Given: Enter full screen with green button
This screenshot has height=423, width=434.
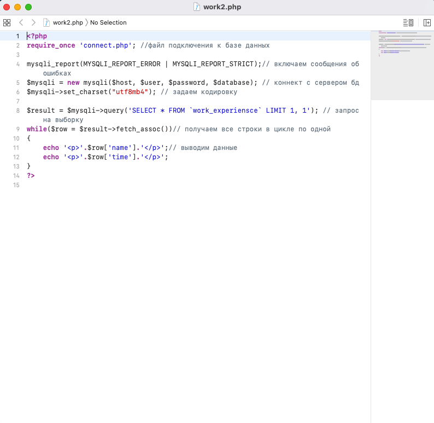Looking at the screenshot, I should (x=28, y=7).
